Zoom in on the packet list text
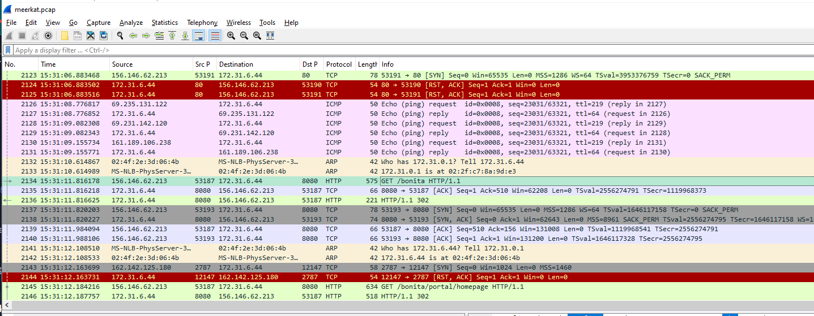 (231, 36)
